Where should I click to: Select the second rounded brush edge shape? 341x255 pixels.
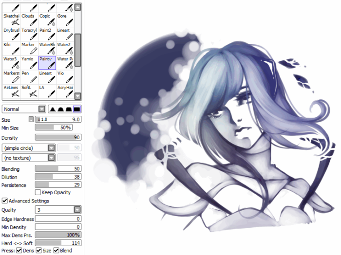(x=60, y=109)
